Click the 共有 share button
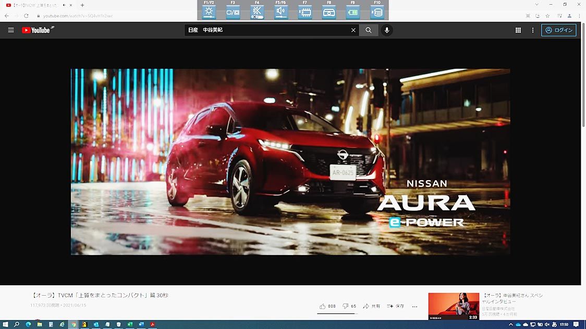 [372, 306]
